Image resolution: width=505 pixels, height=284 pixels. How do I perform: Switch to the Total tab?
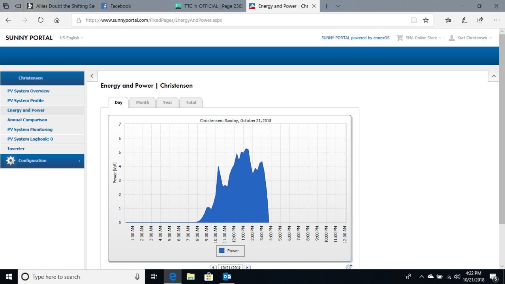click(x=191, y=102)
